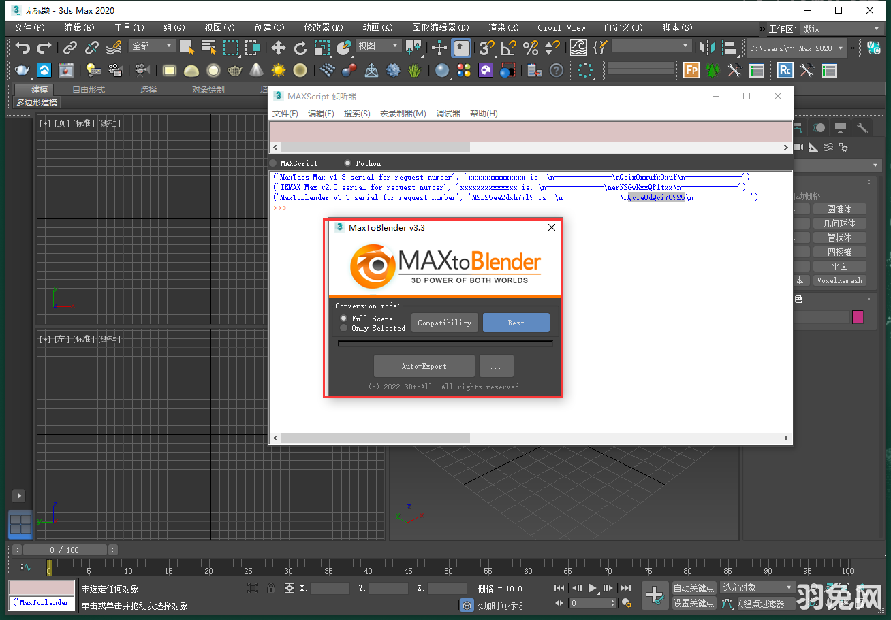Click the Render Setup teapot icon
Screen dimensions: 891x620
(x=20, y=70)
